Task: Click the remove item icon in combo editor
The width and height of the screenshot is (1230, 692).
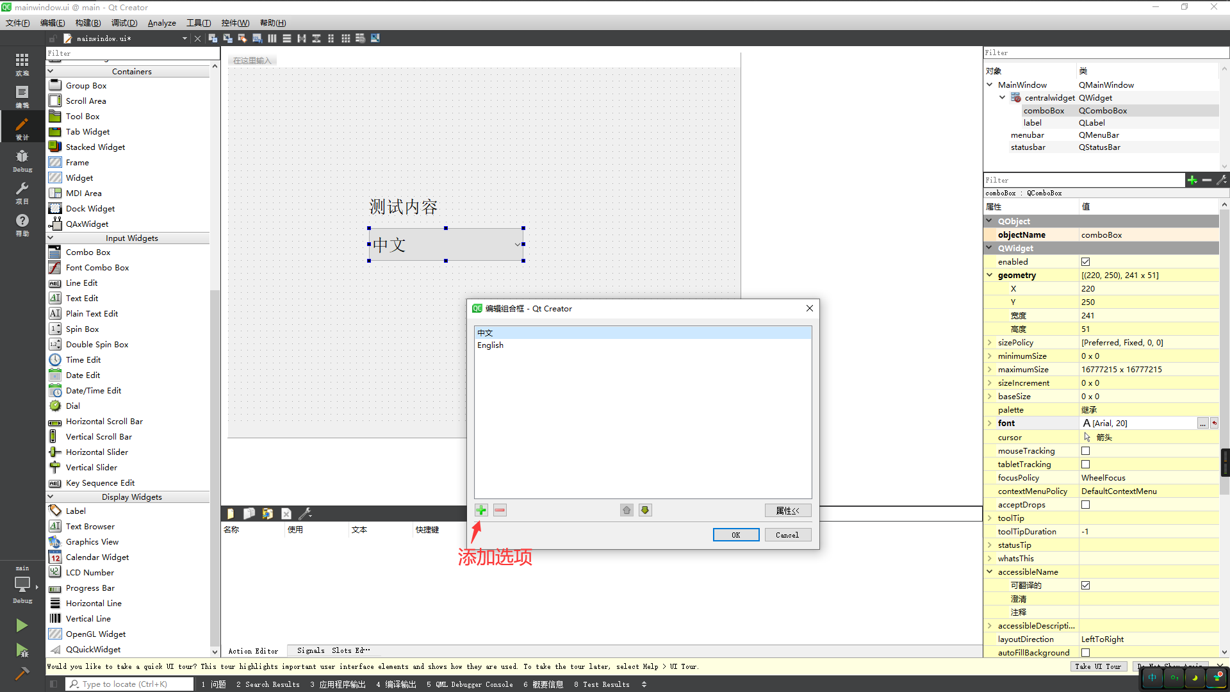Action: point(498,510)
